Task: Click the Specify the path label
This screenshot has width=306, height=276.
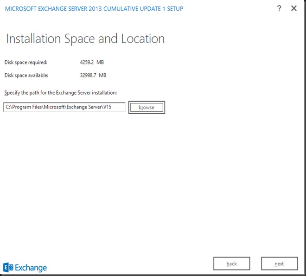Action: [61, 93]
